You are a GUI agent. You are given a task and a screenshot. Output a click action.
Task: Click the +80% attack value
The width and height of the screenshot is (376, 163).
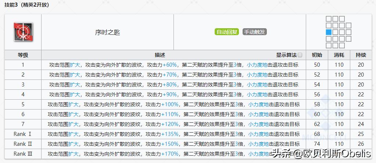[170, 85]
